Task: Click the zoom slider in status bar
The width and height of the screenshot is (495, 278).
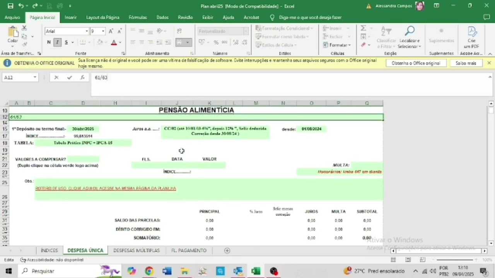Action: click(x=455, y=260)
